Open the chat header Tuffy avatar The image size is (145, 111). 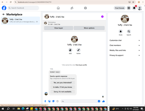coord(47,17)
